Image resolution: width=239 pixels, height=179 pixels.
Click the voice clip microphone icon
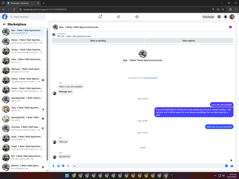coord(54,166)
